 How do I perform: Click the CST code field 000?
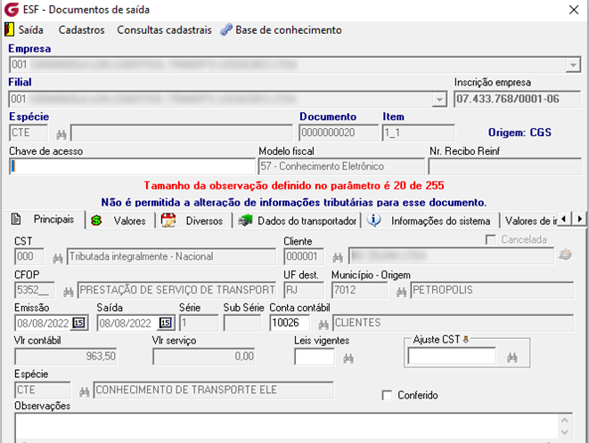coord(29,256)
